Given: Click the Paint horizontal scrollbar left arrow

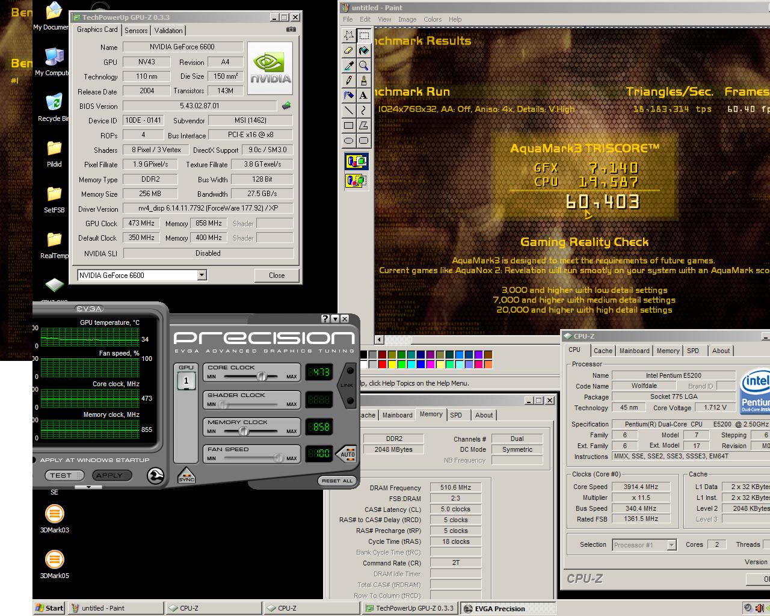Looking at the screenshot, I should [x=379, y=340].
